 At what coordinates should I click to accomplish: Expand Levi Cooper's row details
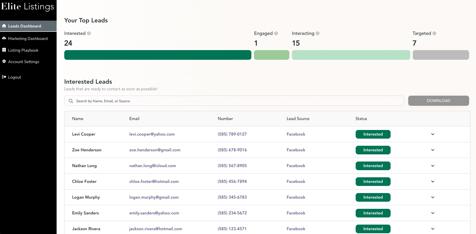coord(433,134)
